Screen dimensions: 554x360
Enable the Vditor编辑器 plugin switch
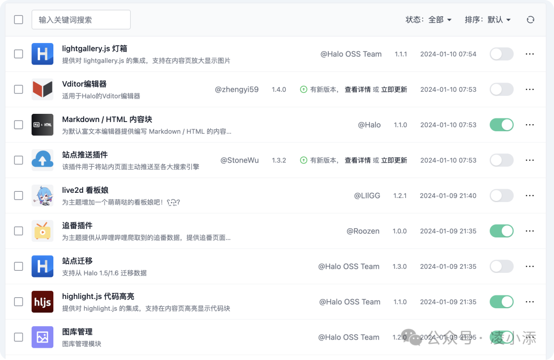(501, 89)
